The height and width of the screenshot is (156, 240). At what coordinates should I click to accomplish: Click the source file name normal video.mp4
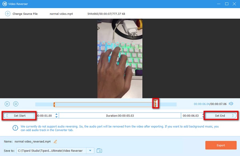pyautogui.click(x=61, y=14)
